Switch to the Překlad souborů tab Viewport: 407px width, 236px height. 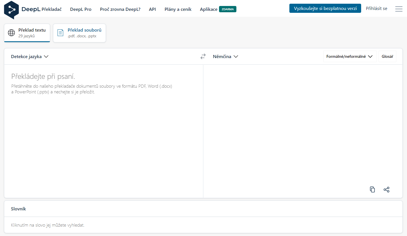(79, 33)
